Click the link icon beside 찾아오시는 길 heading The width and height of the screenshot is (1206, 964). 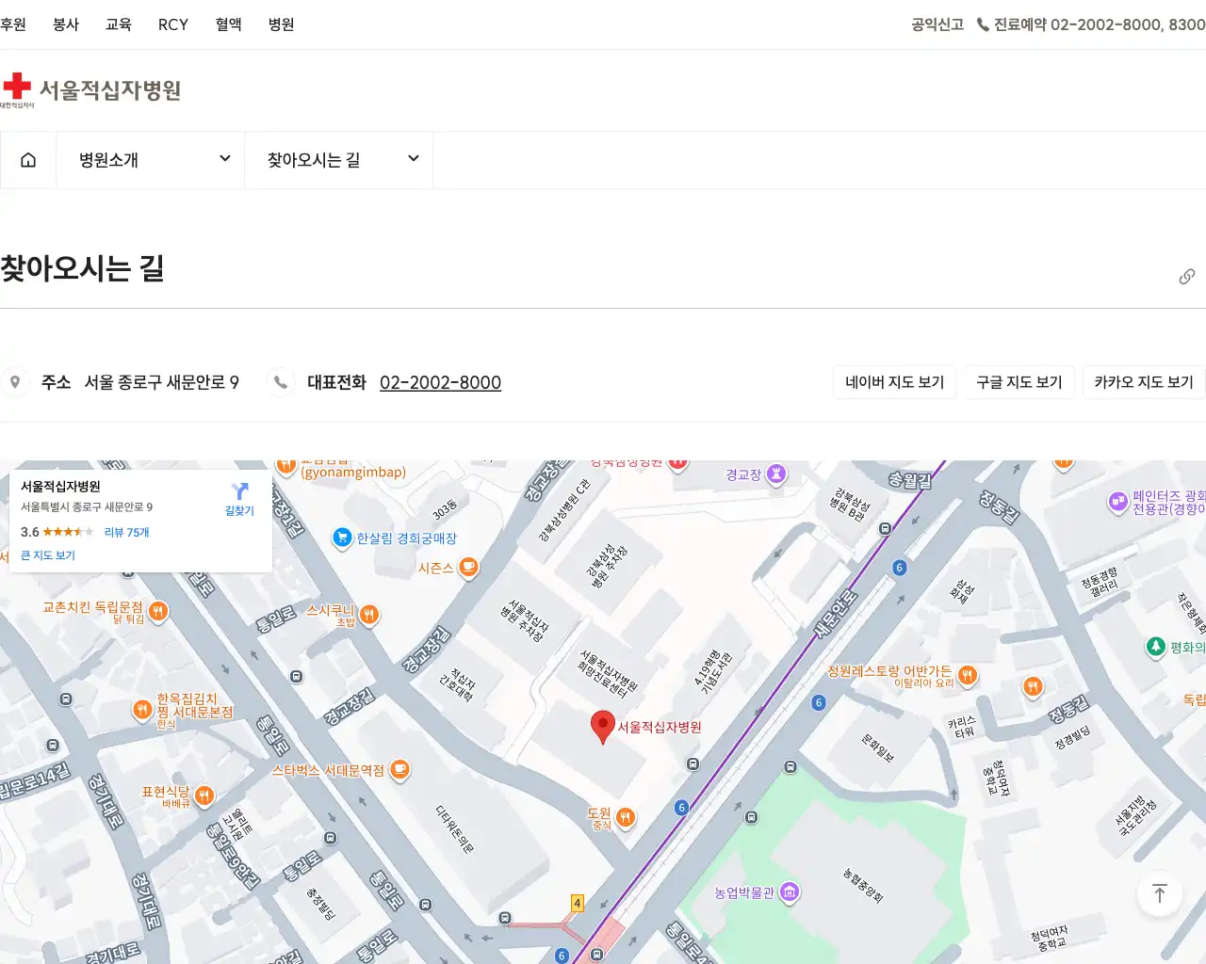click(1186, 276)
